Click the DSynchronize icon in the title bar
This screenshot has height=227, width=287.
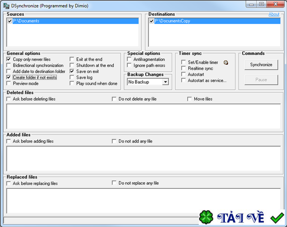pos(5,5)
